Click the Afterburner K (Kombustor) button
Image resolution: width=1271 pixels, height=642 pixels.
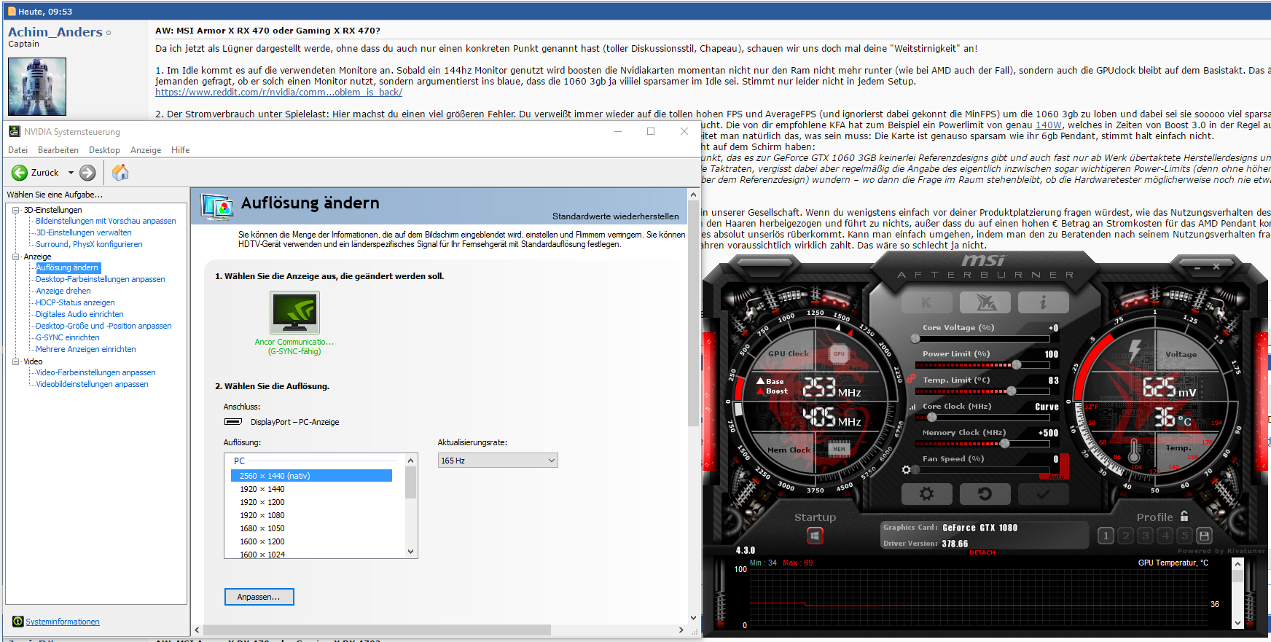click(926, 302)
